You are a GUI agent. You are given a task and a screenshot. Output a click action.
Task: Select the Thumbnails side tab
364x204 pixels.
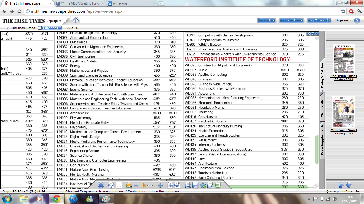[322, 108]
